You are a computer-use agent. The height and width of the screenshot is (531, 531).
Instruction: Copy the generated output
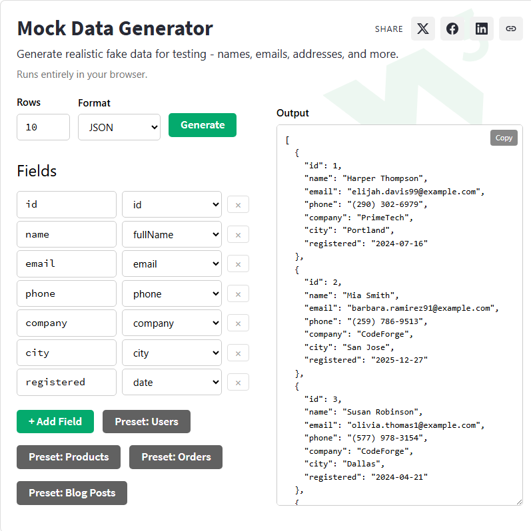pyautogui.click(x=504, y=138)
